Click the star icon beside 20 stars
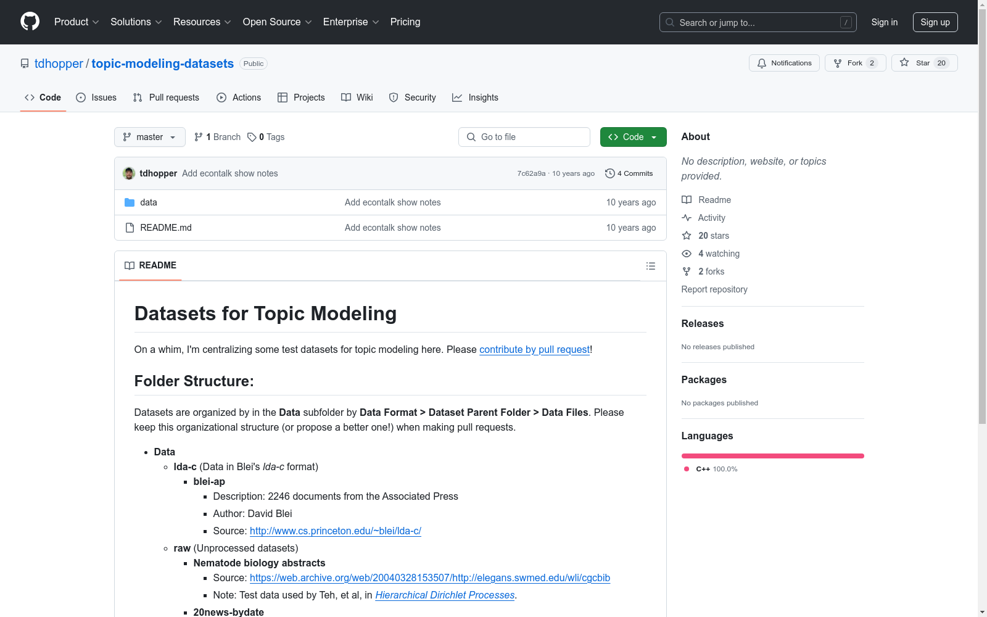Image resolution: width=987 pixels, height=617 pixels. (687, 236)
